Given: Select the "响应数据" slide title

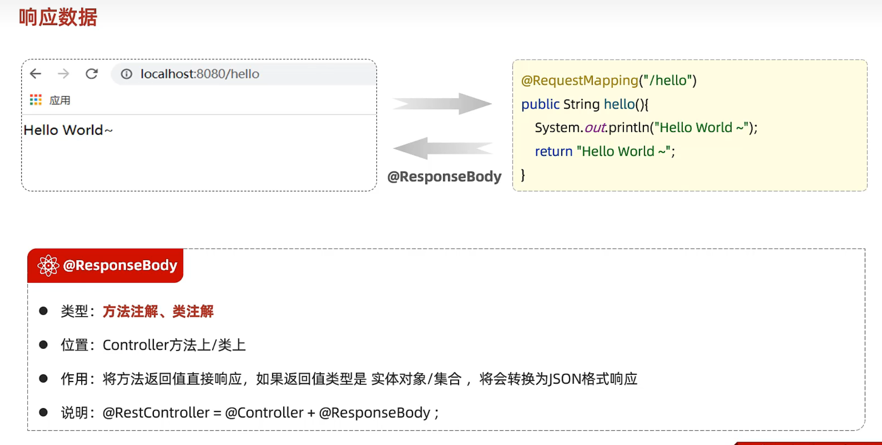Looking at the screenshot, I should [x=58, y=18].
